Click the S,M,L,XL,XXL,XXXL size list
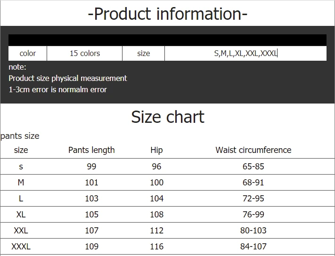 [x=245, y=53]
